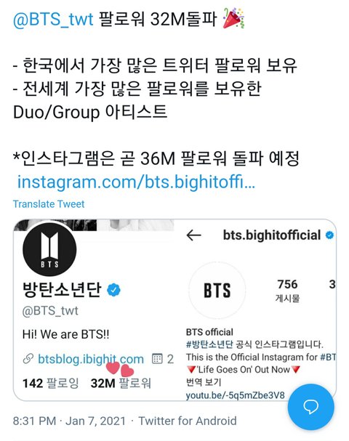This screenshot has width=349, height=441.
Task: Open the @BTS_twt mention in tweet
Action: coord(53,20)
